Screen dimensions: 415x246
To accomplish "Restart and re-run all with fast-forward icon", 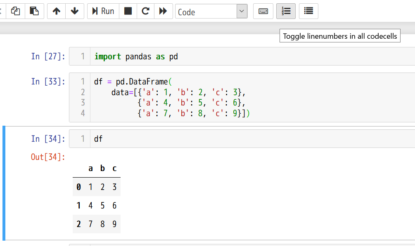I will 163,11.
